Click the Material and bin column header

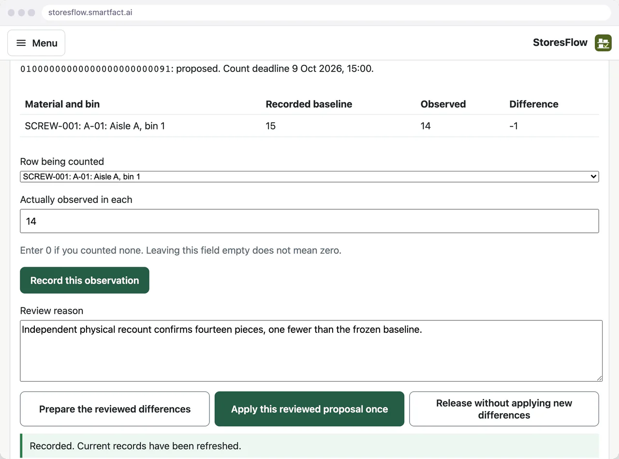[62, 104]
